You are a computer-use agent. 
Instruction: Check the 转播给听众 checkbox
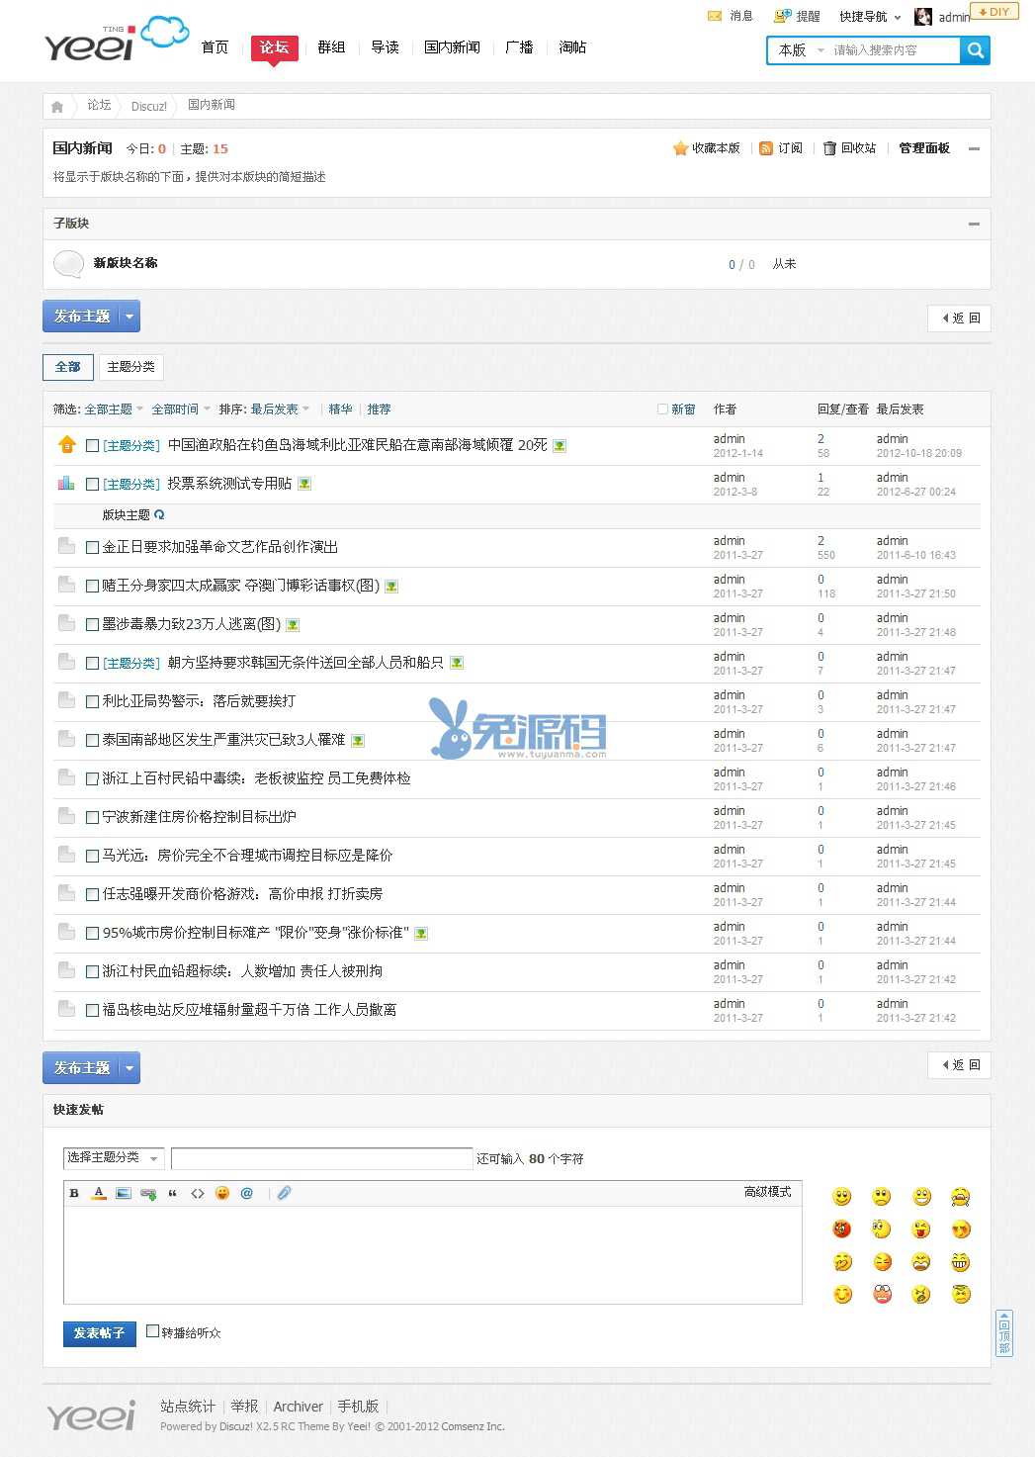coord(152,1331)
